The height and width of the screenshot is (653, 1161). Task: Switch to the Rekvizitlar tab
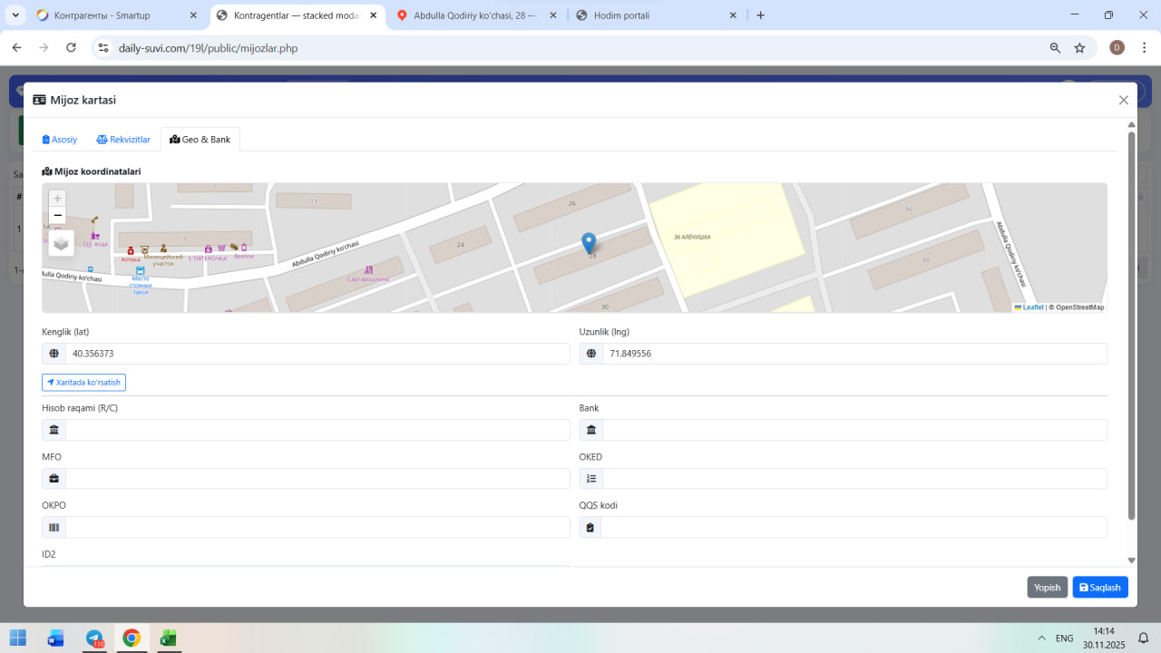pyautogui.click(x=123, y=140)
